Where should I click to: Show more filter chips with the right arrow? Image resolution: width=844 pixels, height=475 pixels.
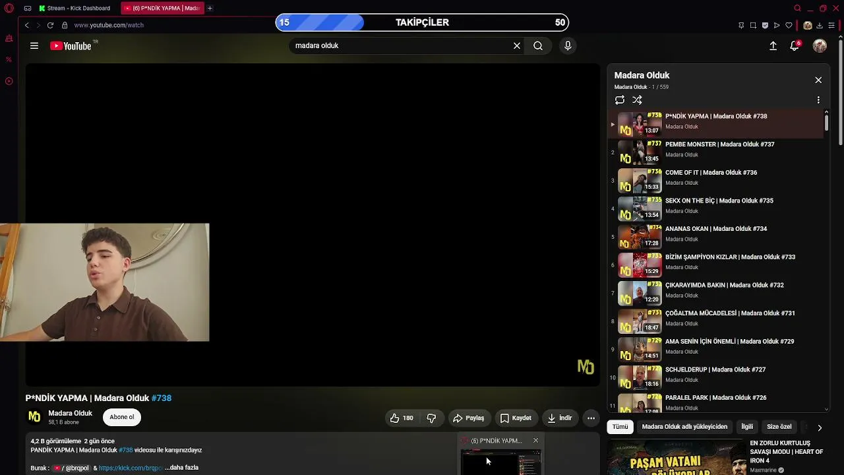(820, 427)
